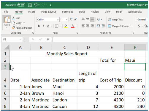Switch to the Insert tab
This screenshot has width=149, height=111.
pos(31,12)
